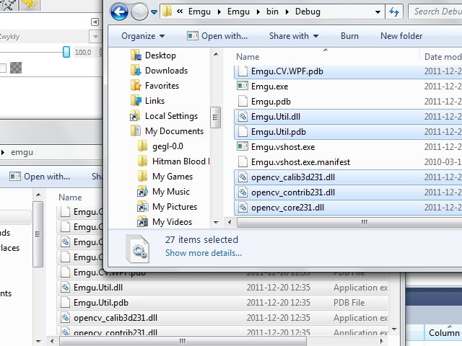This screenshot has width=462, height=346.
Task: Select the Emgu.exe application icon
Action: (x=243, y=86)
